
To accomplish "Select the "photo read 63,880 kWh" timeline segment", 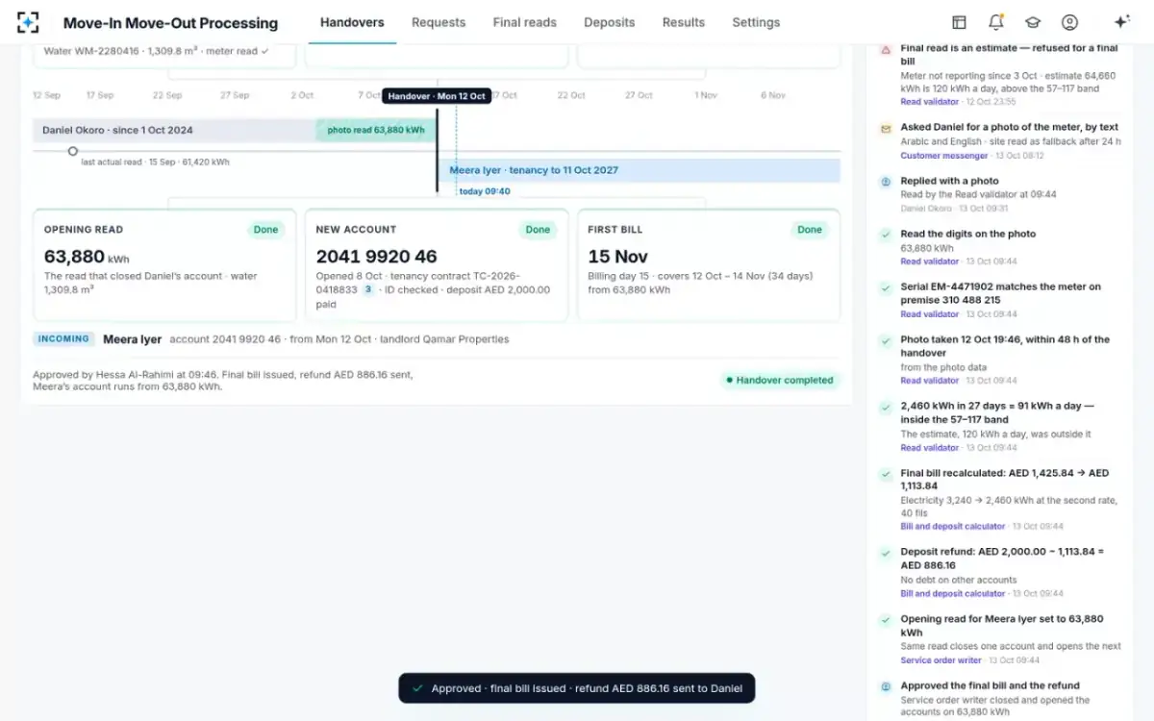I will [376, 130].
